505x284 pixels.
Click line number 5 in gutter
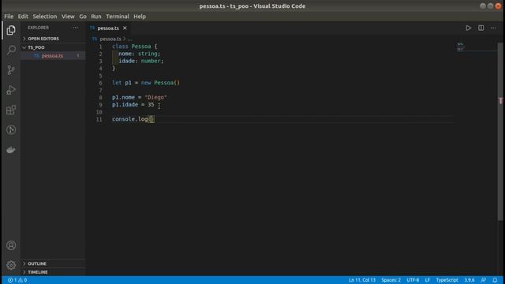pyautogui.click(x=100, y=76)
